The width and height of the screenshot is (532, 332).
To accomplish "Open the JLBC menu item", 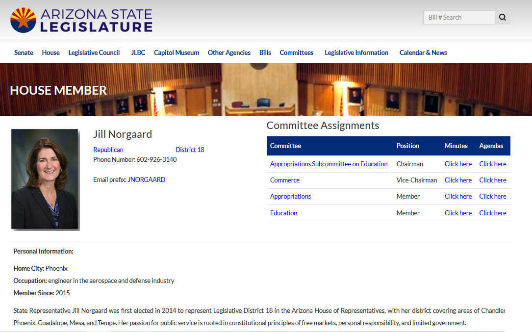I will [x=138, y=52].
